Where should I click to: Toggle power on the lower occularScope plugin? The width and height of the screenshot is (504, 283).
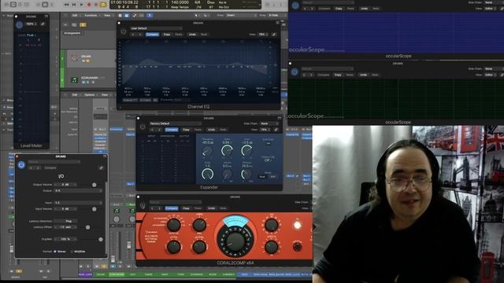295,72
